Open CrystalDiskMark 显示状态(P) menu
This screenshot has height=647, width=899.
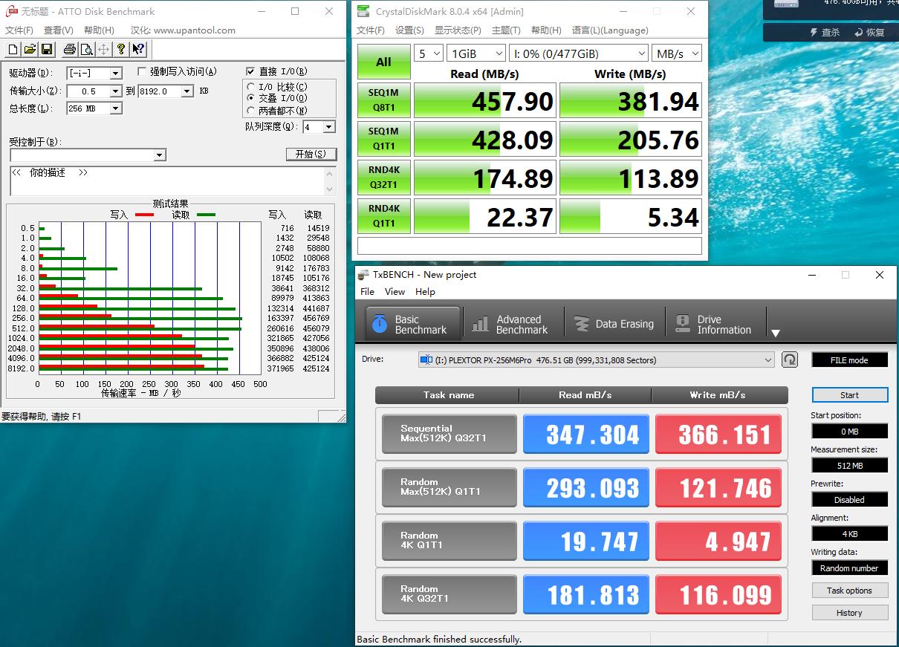pos(458,30)
